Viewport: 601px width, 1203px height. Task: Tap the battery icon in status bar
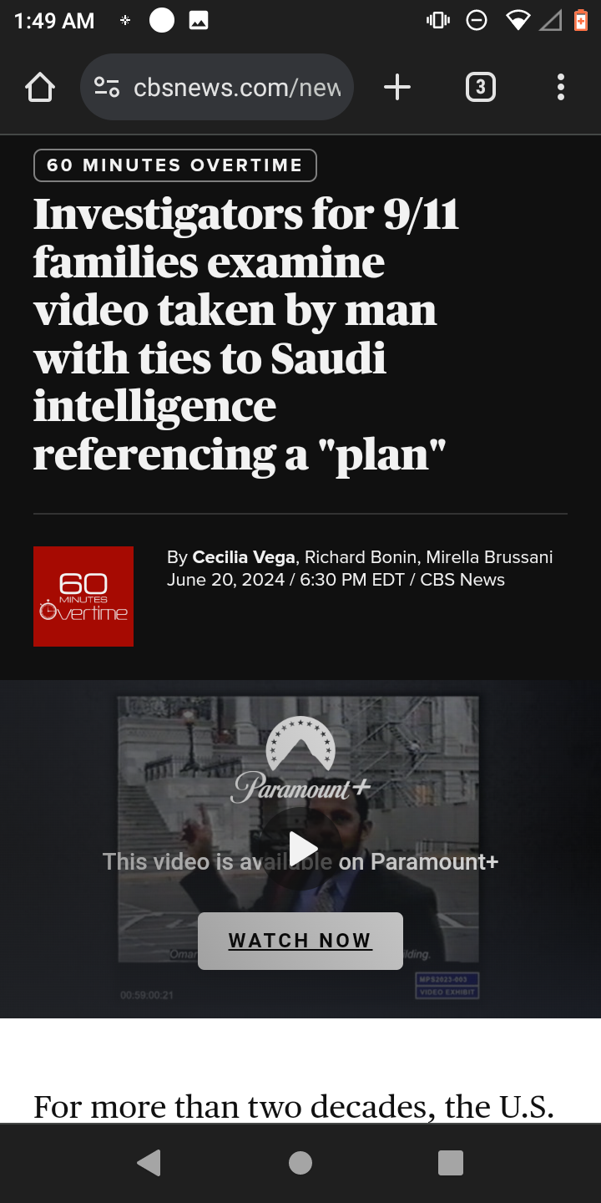[581, 21]
